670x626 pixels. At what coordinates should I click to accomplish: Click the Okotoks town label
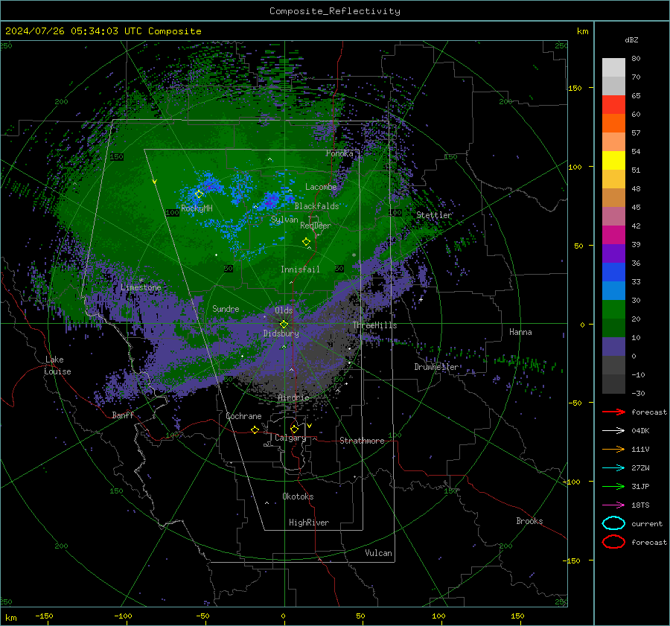(298, 496)
